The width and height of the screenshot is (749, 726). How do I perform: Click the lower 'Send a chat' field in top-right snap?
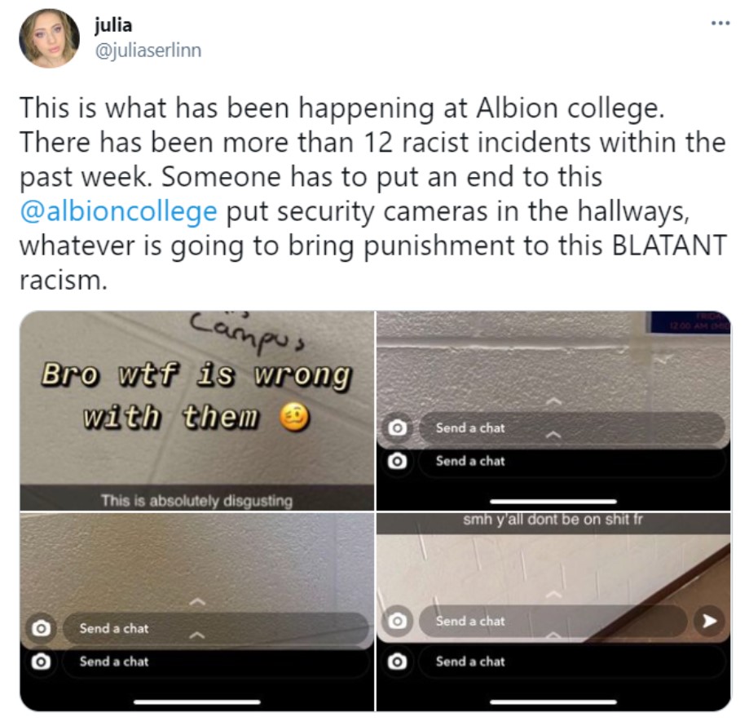[x=572, y=461]
